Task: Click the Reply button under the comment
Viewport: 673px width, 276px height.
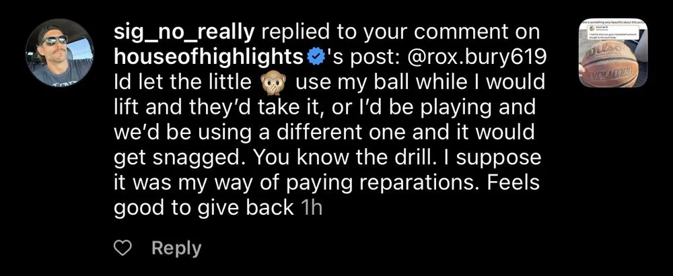Action: coord(176,248)
